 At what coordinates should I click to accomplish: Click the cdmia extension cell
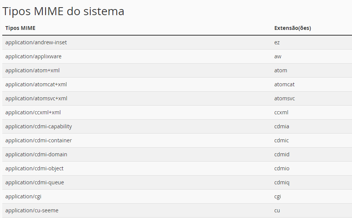282,126
